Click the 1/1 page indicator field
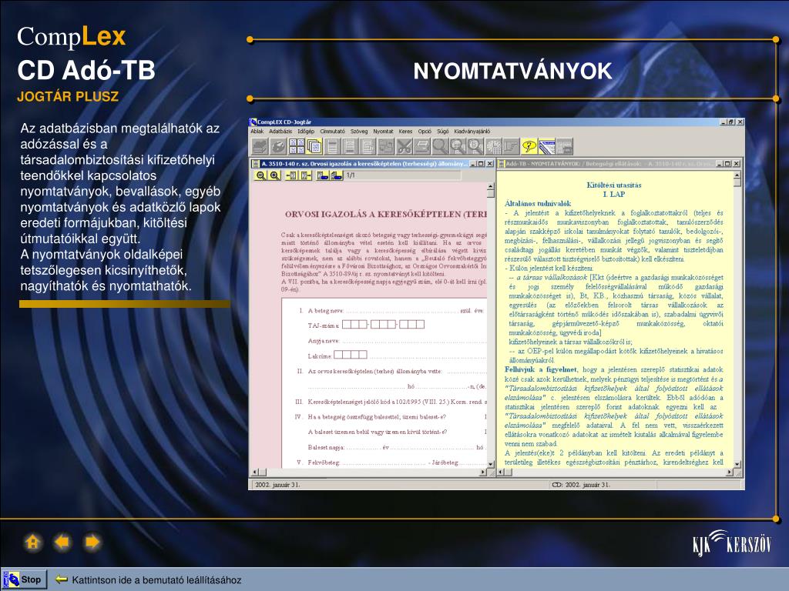The width and height of the screenshot is (789, 591). (x=402, y=175)
